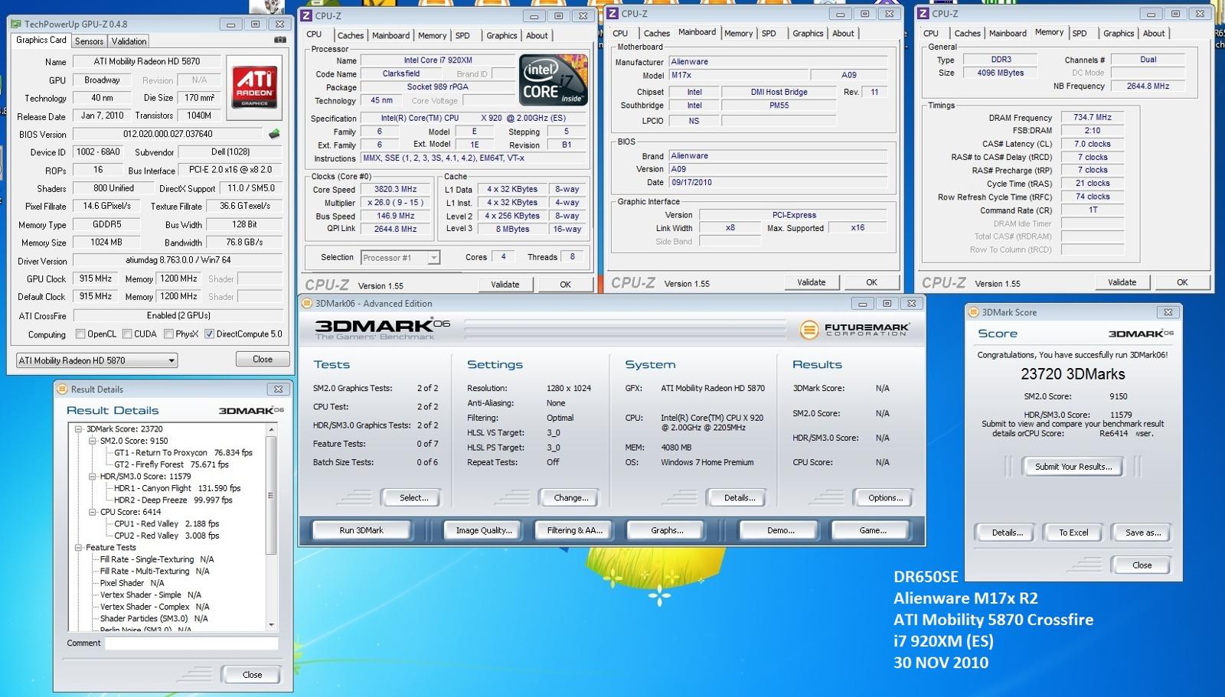Click the 3DMark06 logo in the main benchmark window
This screenshot has height=697, width=1225.
tap(382, 328)
